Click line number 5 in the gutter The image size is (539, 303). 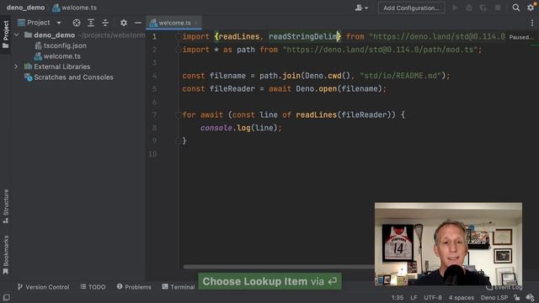(154, 88)
